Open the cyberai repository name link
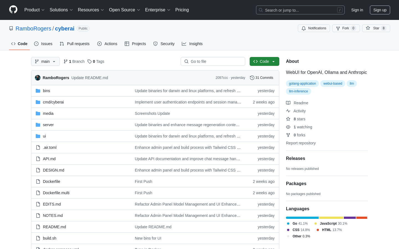This screenshot has width=399, height=249. [65, 28]
